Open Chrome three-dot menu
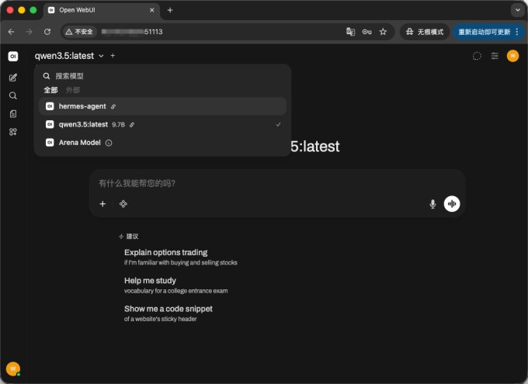Image resolution: width=528 pixels, height=384 pixels. click(517, 32)
